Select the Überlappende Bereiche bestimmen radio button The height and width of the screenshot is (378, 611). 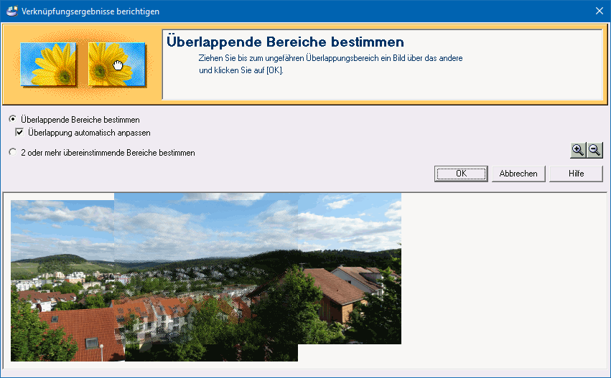click(x=12, y=119)
